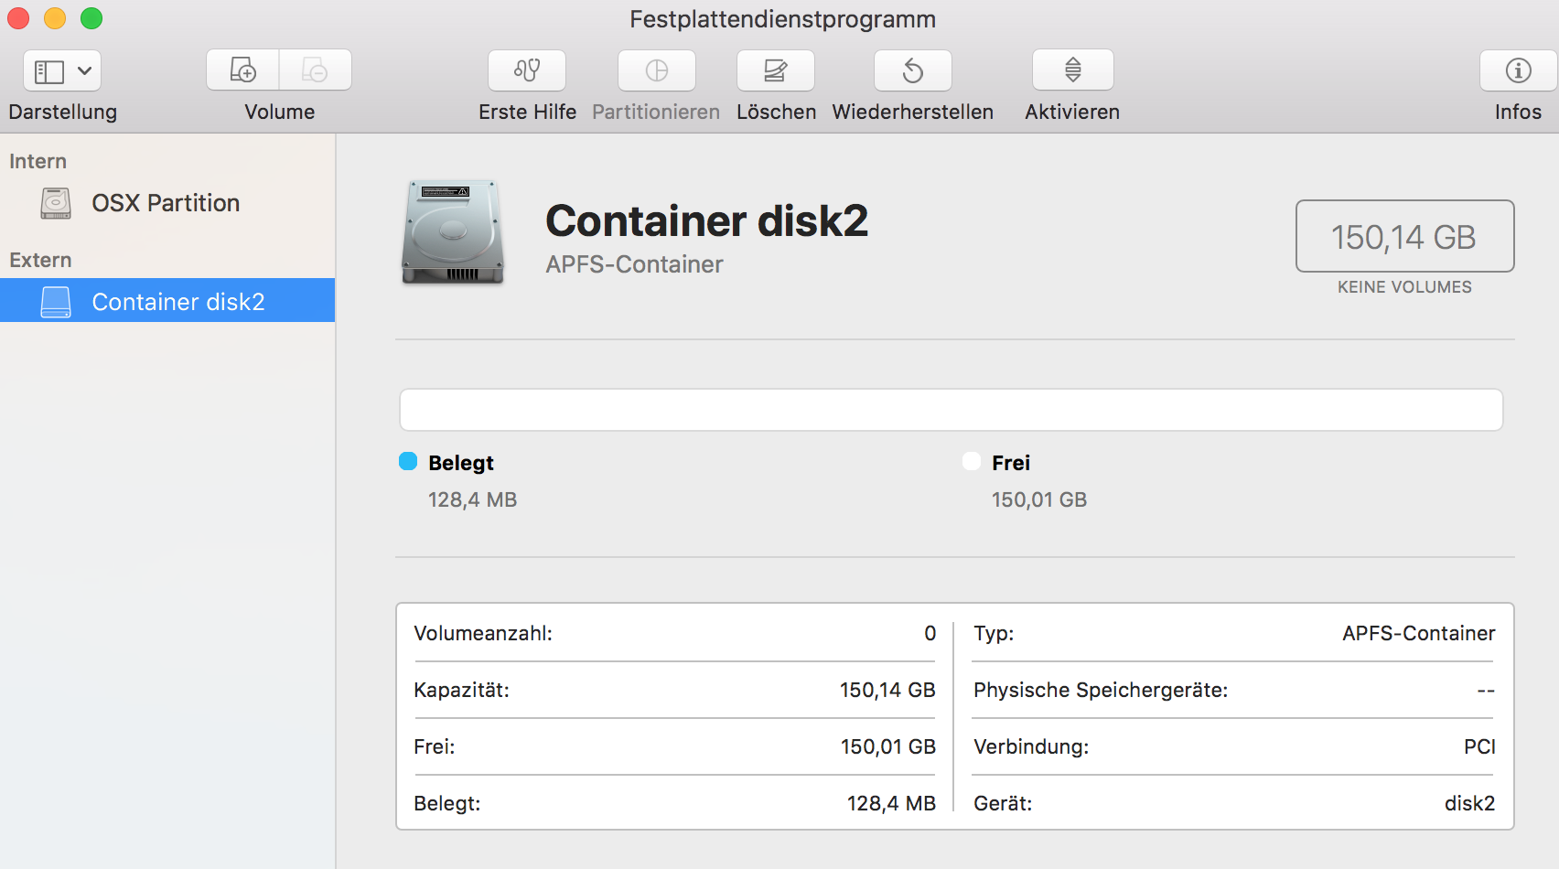The image size is (1559, 869).
Task: Click the Aktivieren mount icon
Action: click(1073, 70)
